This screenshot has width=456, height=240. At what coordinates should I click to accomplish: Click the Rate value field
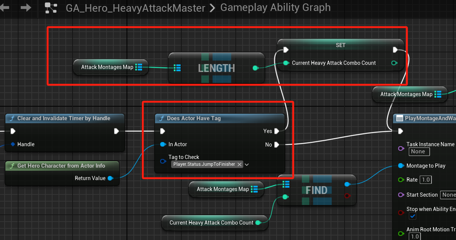click(426, 180)
